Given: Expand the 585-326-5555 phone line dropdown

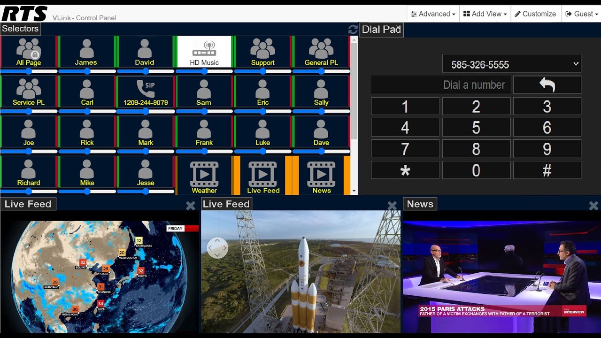Looking at the screenshot, I should pos(512,64).
